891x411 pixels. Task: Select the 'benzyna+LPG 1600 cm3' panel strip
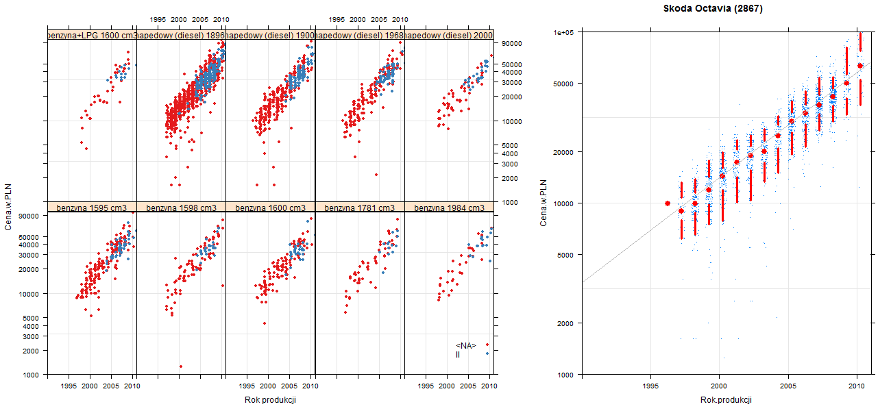pos(92,35)
